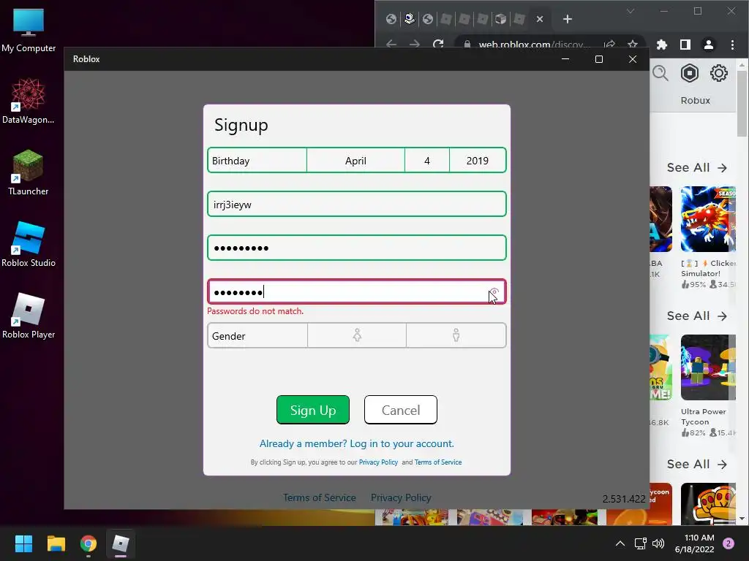Bookmark this page with star icon

pyautogui.click(x=633, y=45)
